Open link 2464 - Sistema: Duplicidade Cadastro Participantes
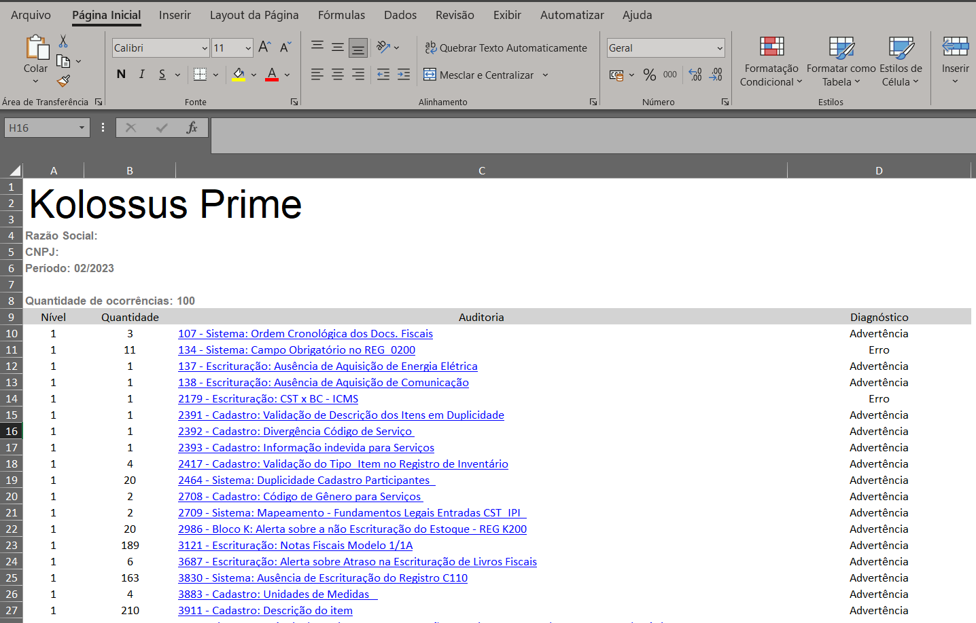976x623 pixels. [307, 480]
